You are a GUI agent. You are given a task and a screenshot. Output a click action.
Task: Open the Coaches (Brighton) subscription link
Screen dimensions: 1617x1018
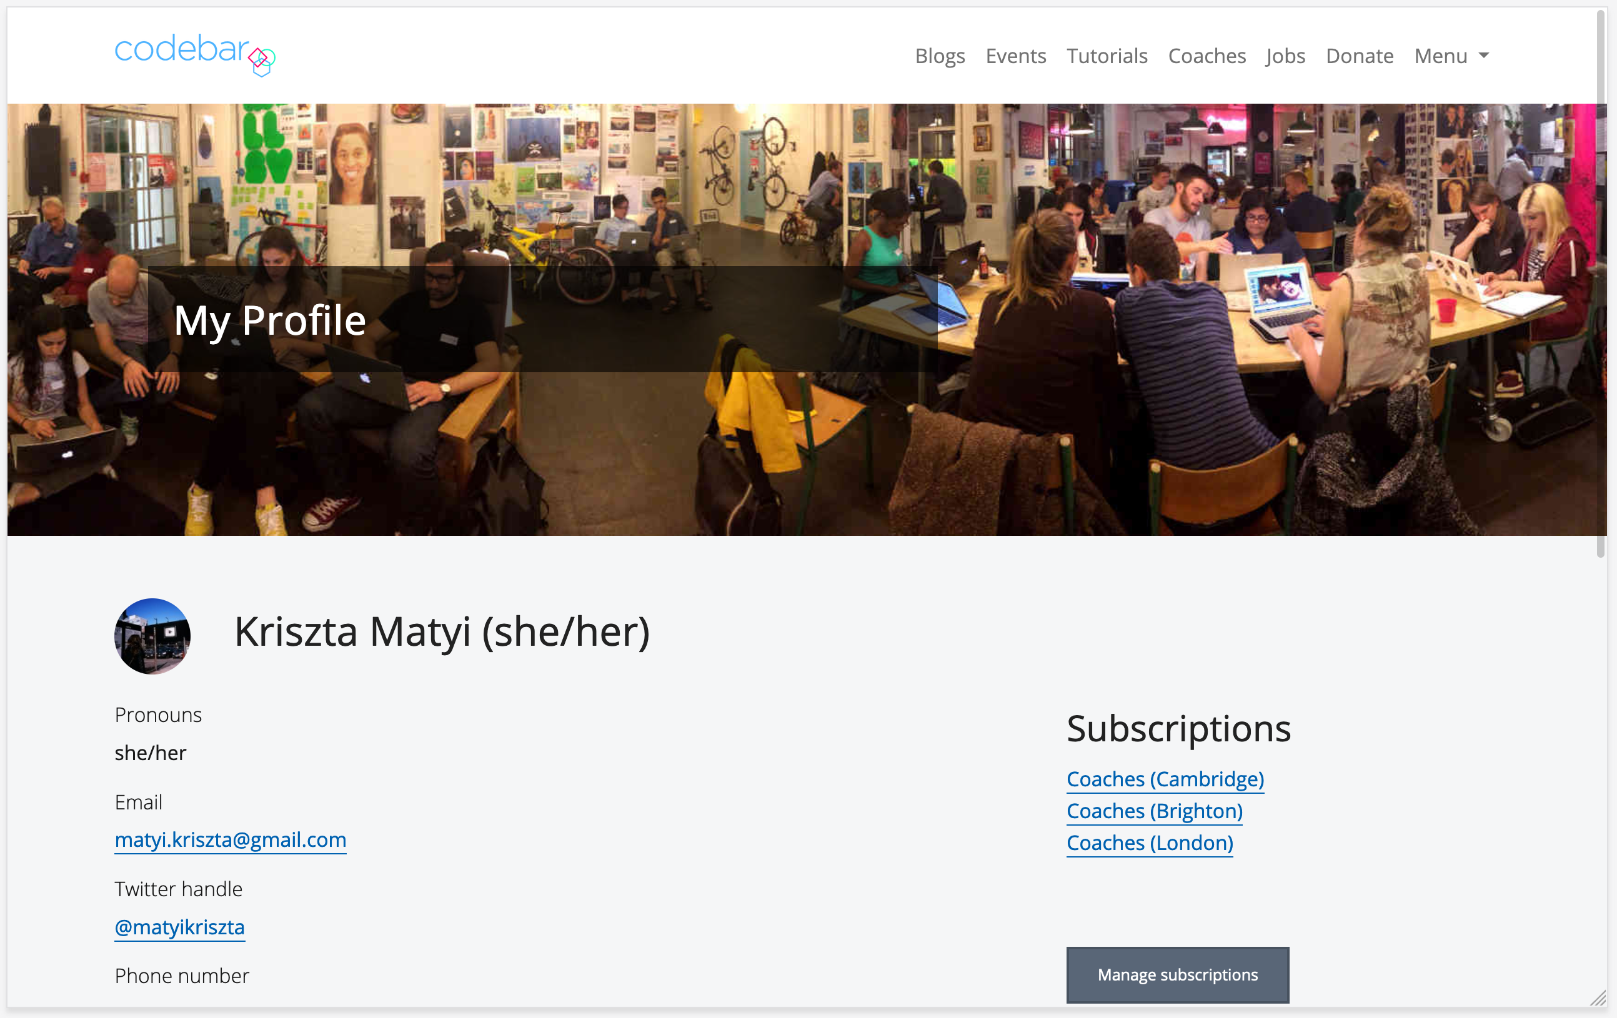pos(1154,811)
